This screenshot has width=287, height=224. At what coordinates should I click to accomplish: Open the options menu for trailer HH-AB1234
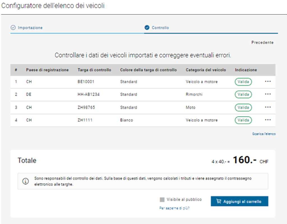click(268, 94)
